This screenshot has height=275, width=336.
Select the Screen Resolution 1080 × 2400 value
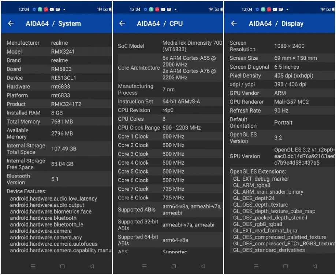tap(289, 46)
